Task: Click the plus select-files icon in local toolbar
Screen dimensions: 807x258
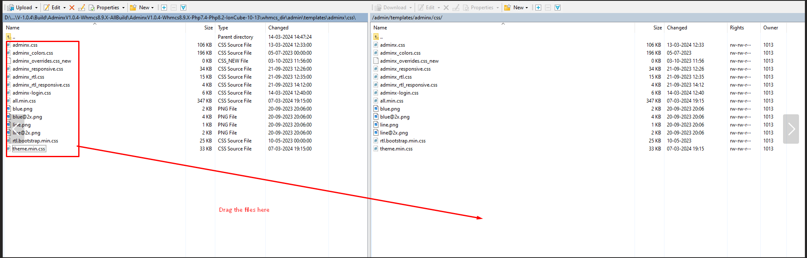Action: (164, 8)
